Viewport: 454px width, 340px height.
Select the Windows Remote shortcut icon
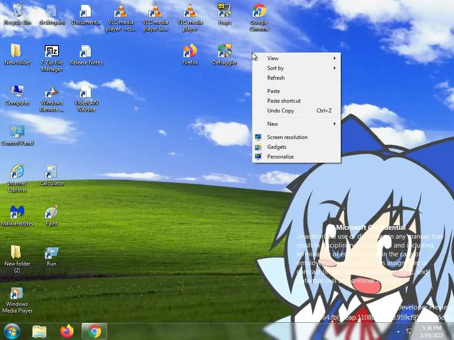coord(51,99)
